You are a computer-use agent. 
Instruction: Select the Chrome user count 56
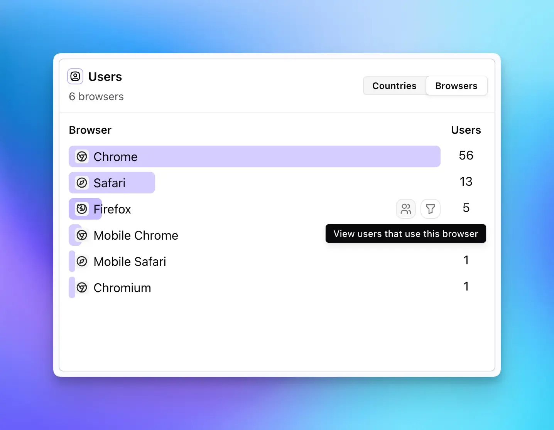(x=466, y=155)
